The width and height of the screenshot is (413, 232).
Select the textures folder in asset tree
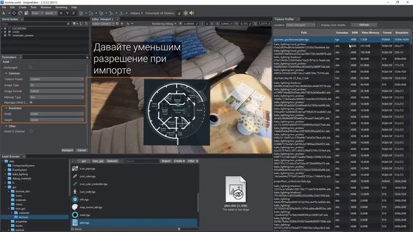[23, 217]
